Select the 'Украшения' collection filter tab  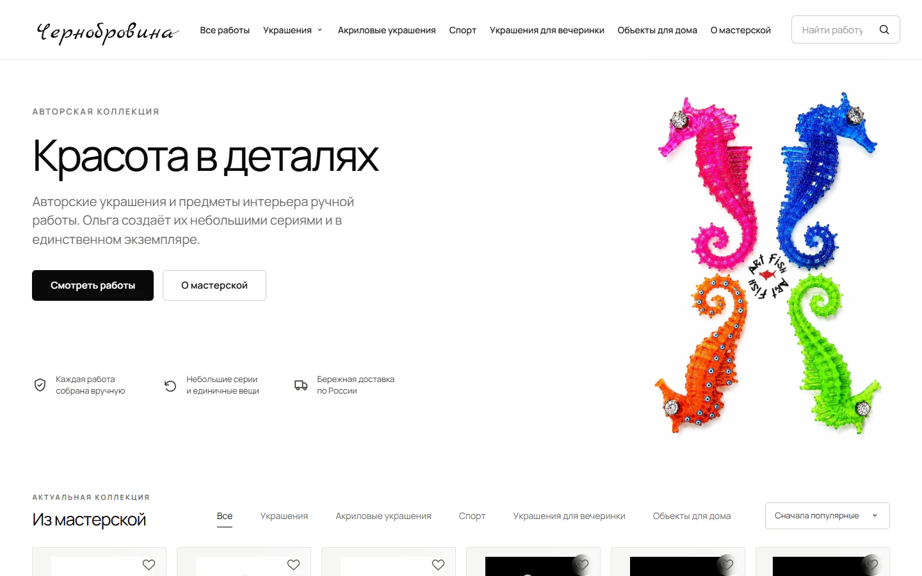click(x=284, y=516)
